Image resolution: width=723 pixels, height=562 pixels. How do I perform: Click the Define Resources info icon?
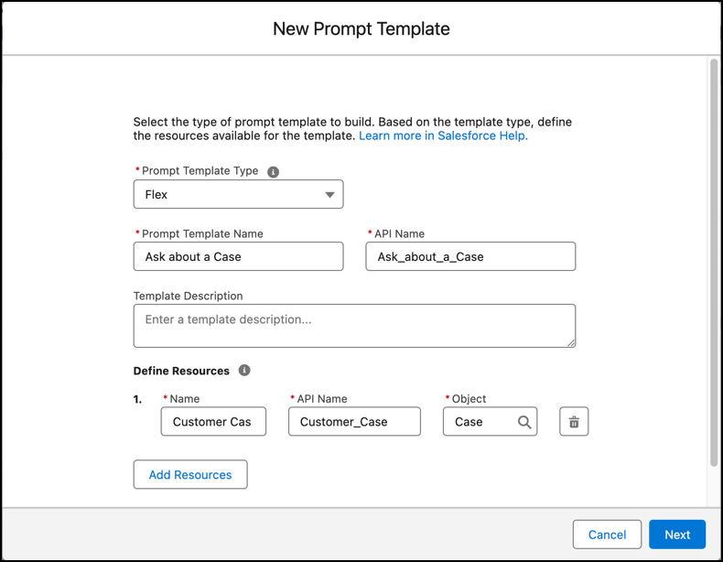244,371
